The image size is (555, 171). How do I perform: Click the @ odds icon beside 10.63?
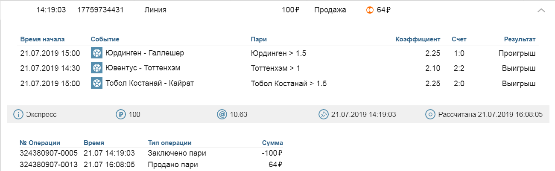(222, 114)
